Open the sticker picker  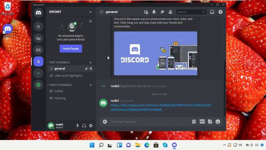tap(210, 122)
